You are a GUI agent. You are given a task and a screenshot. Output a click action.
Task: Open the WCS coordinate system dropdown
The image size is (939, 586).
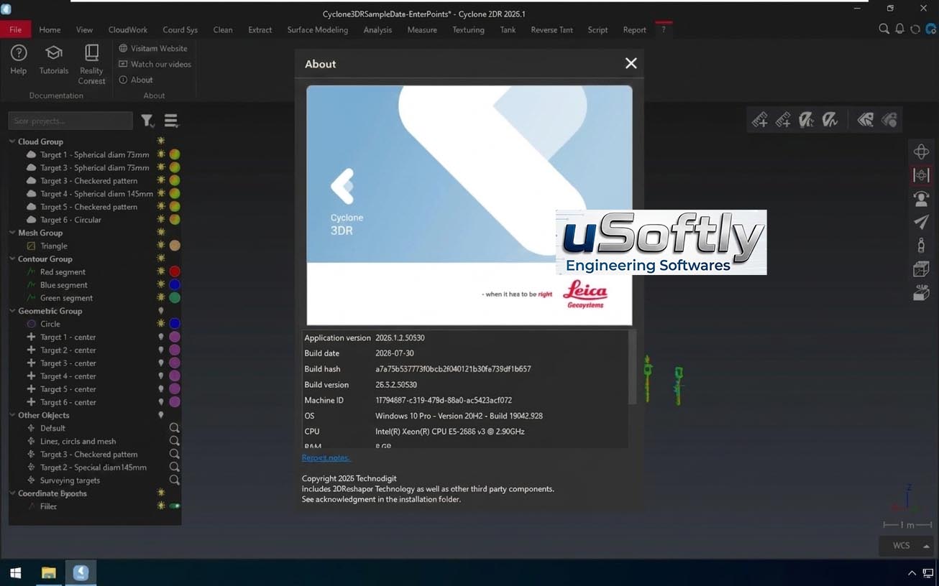[x=909, y=546]
